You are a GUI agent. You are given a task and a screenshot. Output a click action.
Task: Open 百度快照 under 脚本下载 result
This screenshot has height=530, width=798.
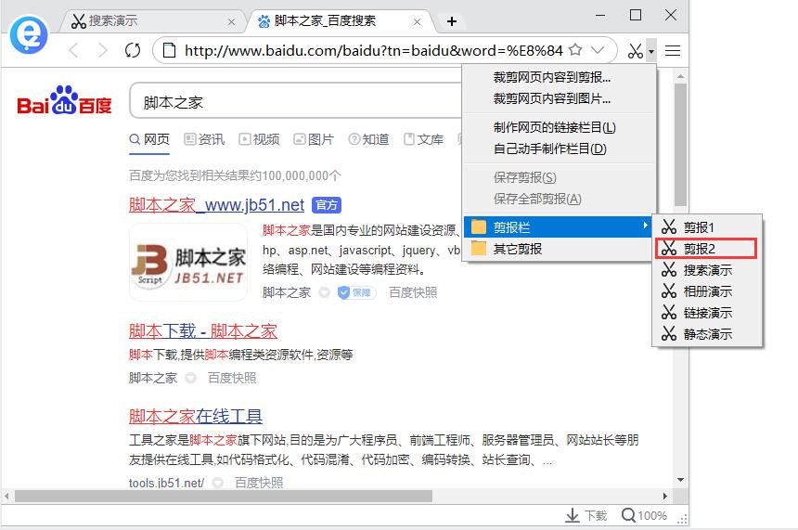(x=232, y=378)
